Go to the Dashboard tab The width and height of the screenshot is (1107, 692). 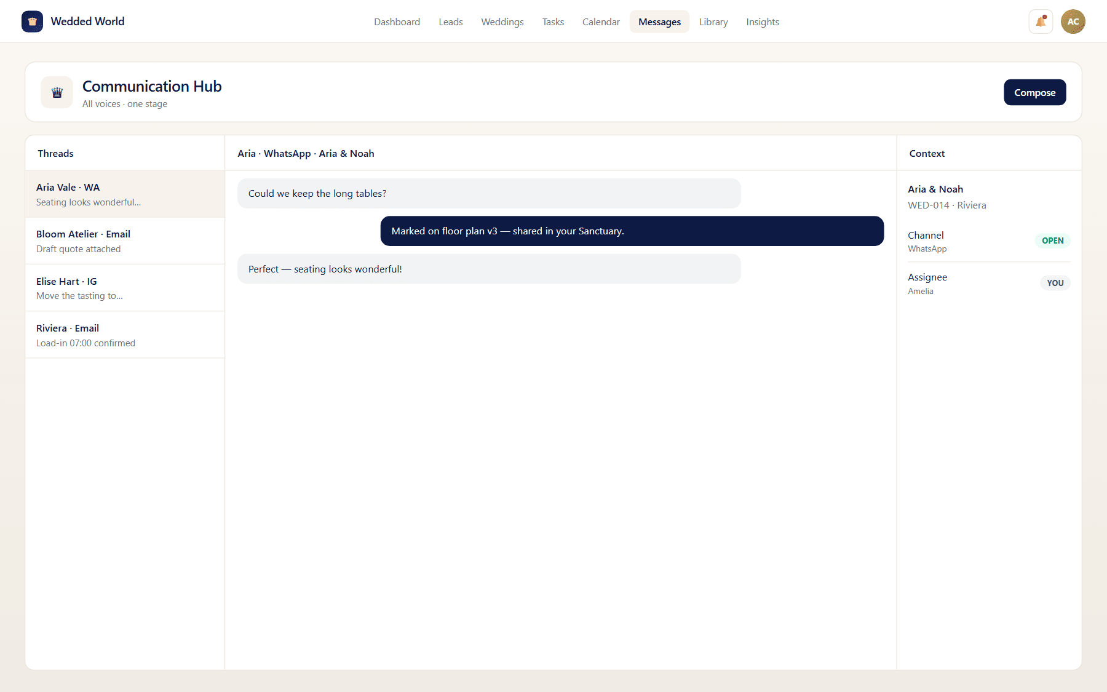397,22
